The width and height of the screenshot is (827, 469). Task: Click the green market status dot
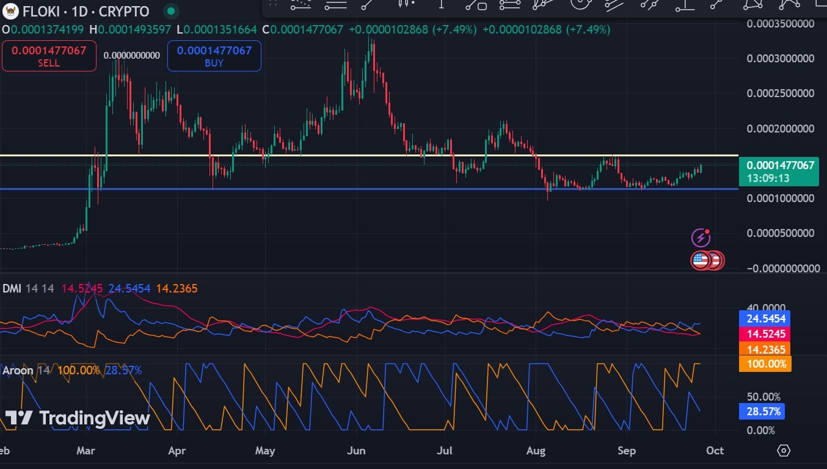coord(172,11)
